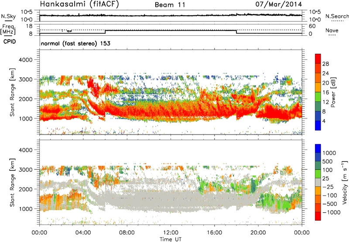Click the "N.Sky" legend label
349x242 pixels.
[8, 16]
